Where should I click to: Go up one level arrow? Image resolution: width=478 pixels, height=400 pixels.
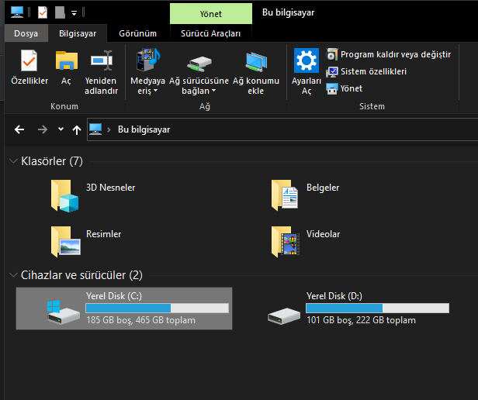[x=77, y=130]
